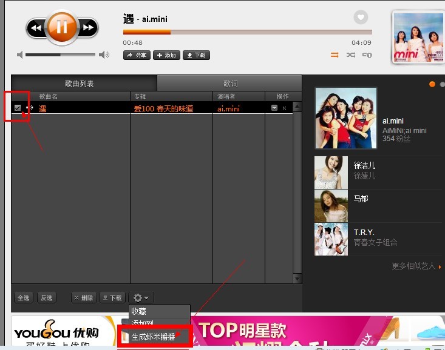Select the orange page indicator dot
The width and height of the screenshot is (445, 350).
(432, 84)
